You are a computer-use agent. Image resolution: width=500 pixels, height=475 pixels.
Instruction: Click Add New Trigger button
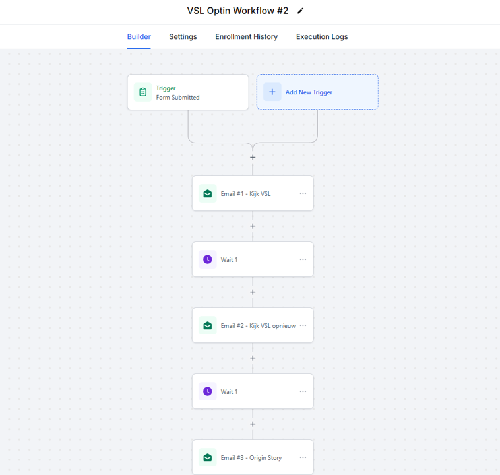317,92
